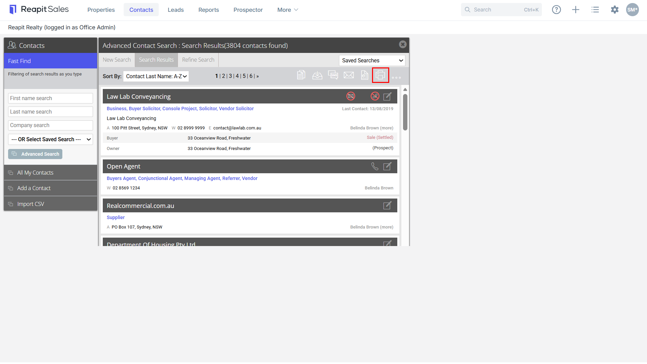Expand the More navigation menu
This screenshot has height=364, width=647.
tap(288, 10)
